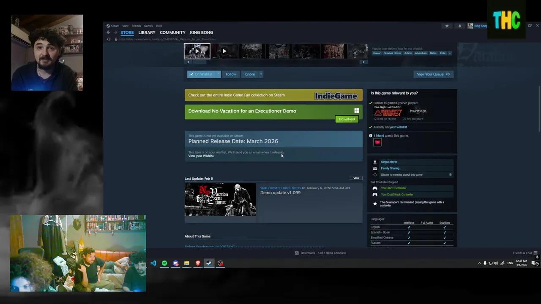This screenshot has width=541, height=304.
Task: Open the Friends menu
Action: click(x=136, y=26)
